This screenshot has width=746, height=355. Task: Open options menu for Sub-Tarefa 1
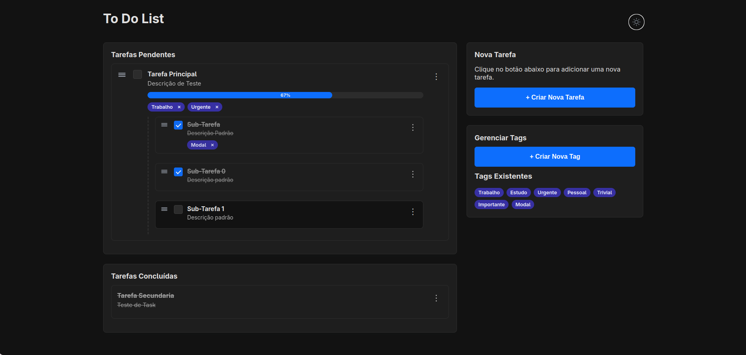tap(413, 212)
